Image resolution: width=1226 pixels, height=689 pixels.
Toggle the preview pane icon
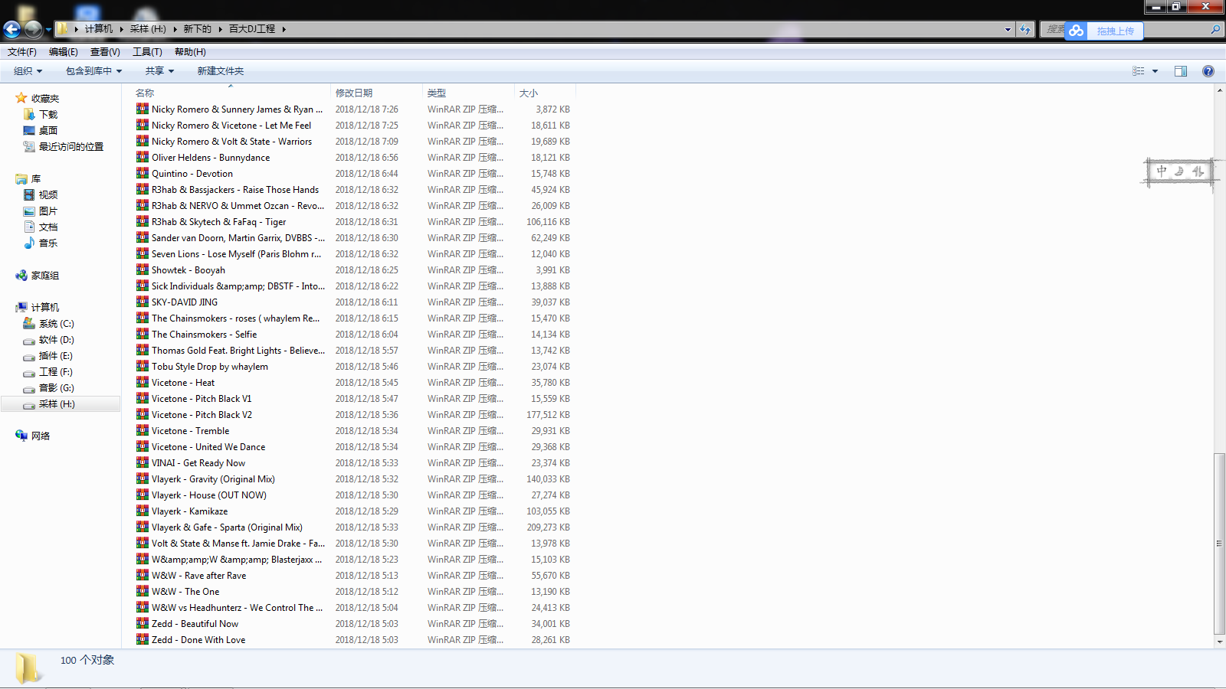[1180, 71]
